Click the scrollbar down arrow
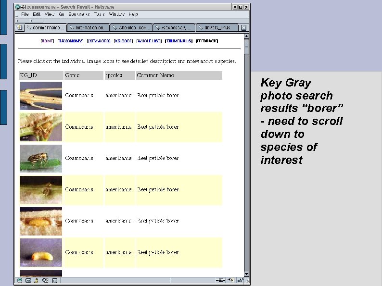 (x=246, y=274)
